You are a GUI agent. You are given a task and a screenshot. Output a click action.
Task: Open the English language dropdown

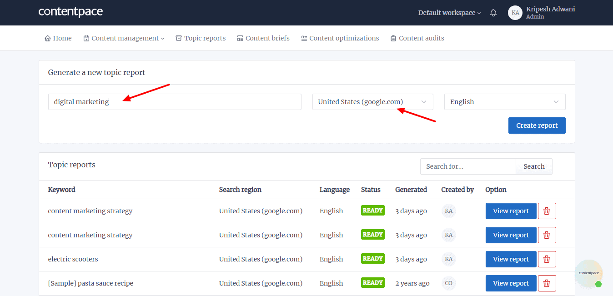504,102
